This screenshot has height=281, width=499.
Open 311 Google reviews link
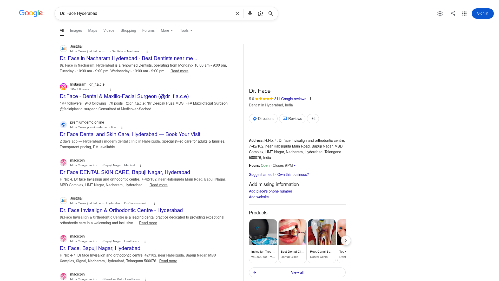coord(290,99)
